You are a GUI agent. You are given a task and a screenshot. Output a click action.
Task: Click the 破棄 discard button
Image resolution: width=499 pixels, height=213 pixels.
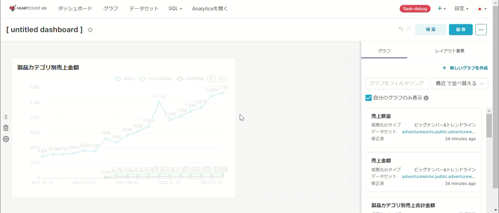click(431, 30)
